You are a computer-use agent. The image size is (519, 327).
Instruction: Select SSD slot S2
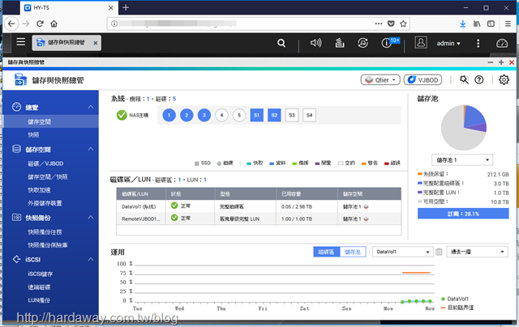pyautogui.click(x=274, y=115)
